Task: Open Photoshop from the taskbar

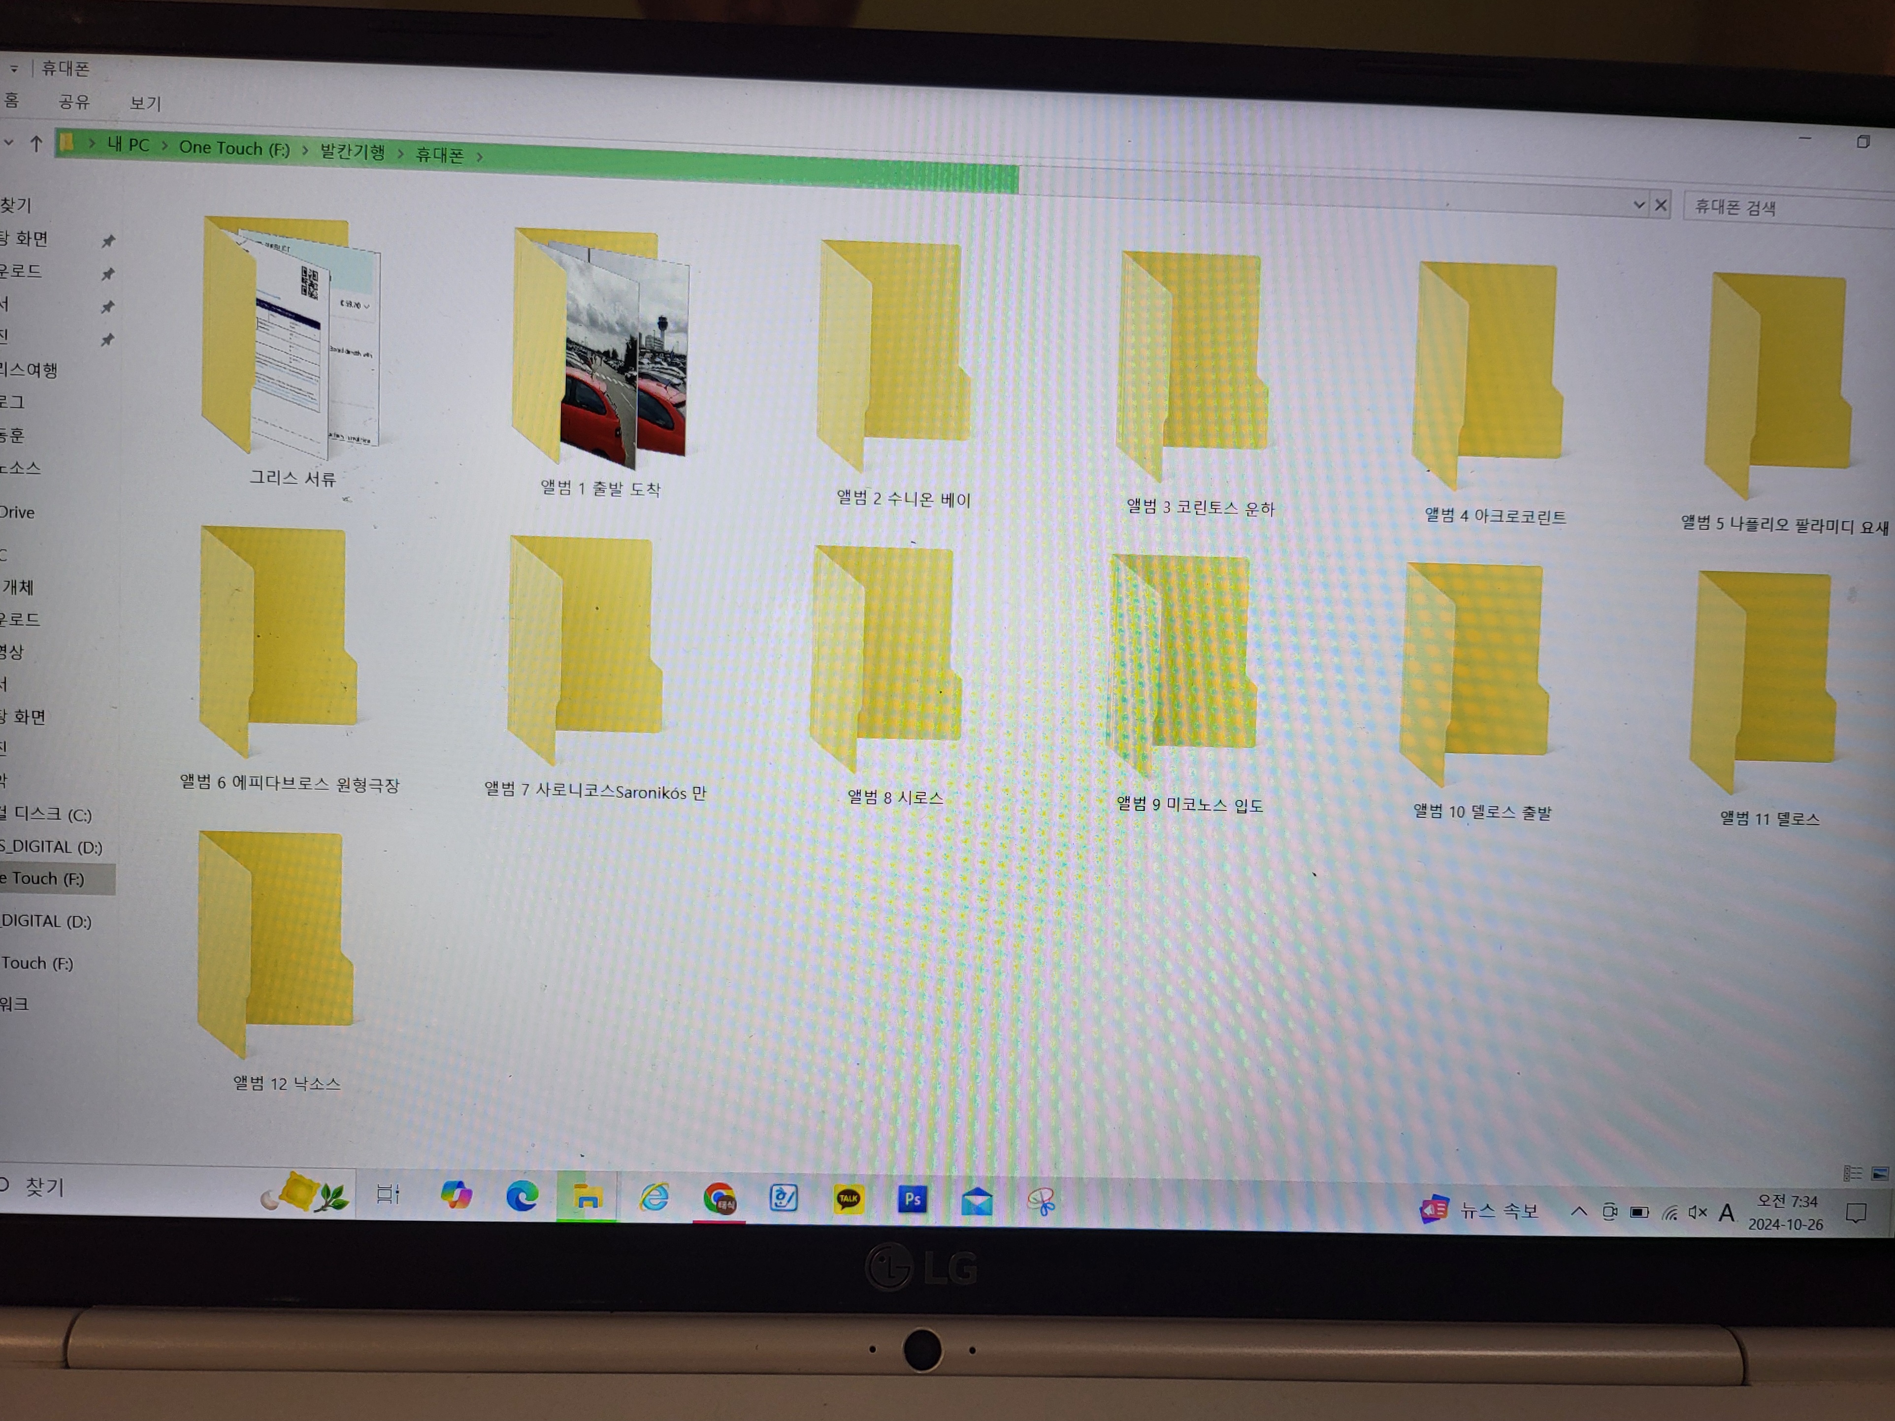Action: (x=913, y=1199)
